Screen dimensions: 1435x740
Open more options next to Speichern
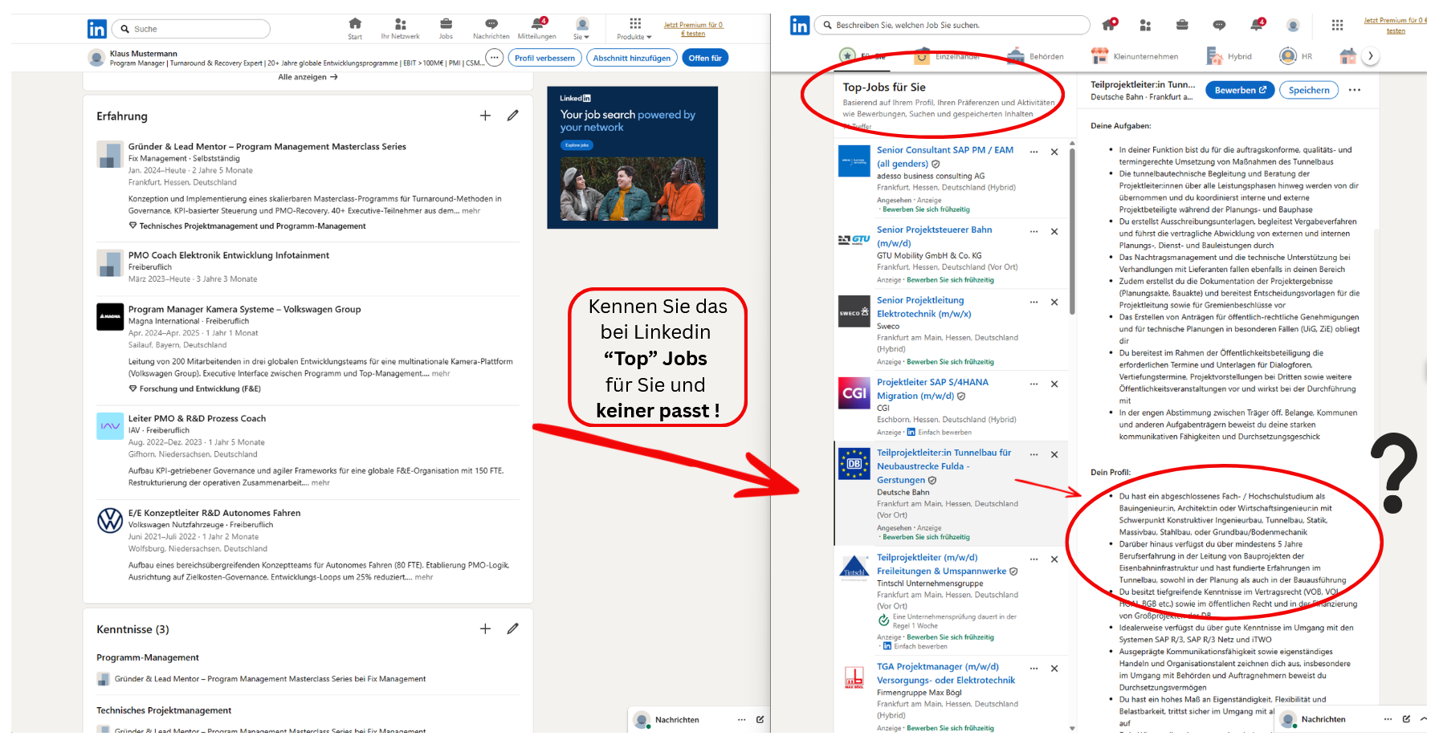(1355, 90)
